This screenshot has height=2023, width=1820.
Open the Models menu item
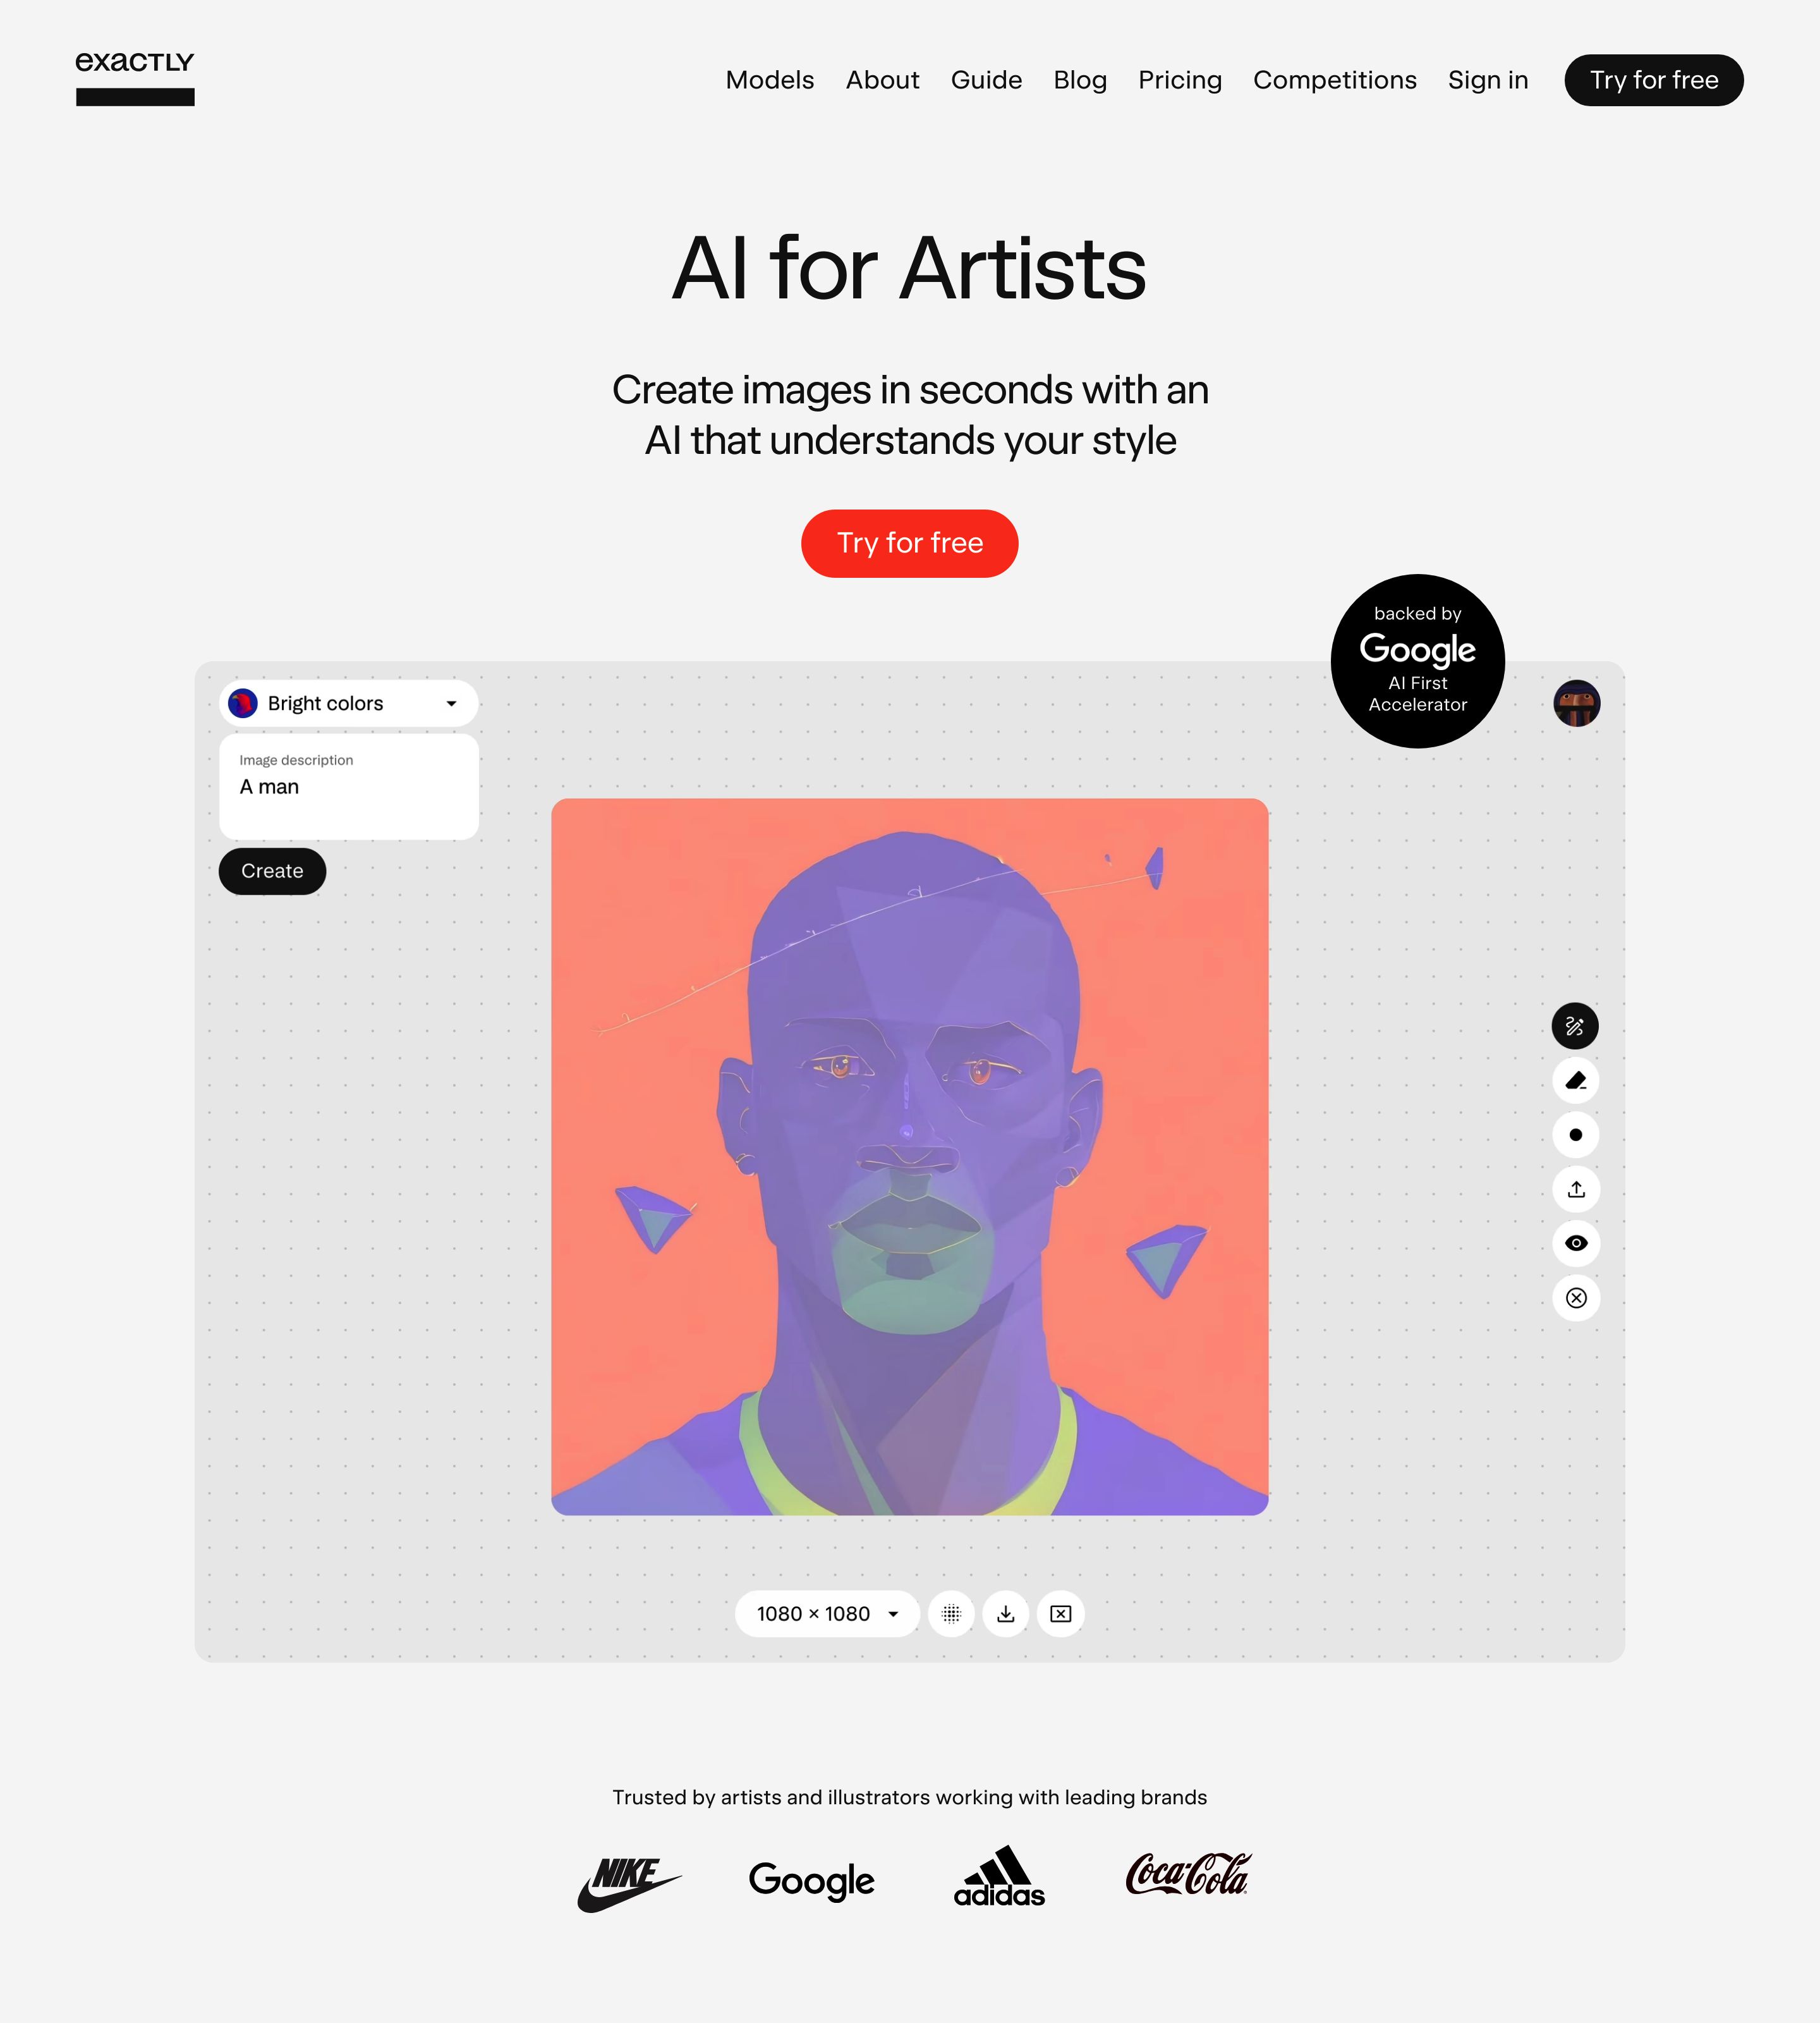coord(769,80)
